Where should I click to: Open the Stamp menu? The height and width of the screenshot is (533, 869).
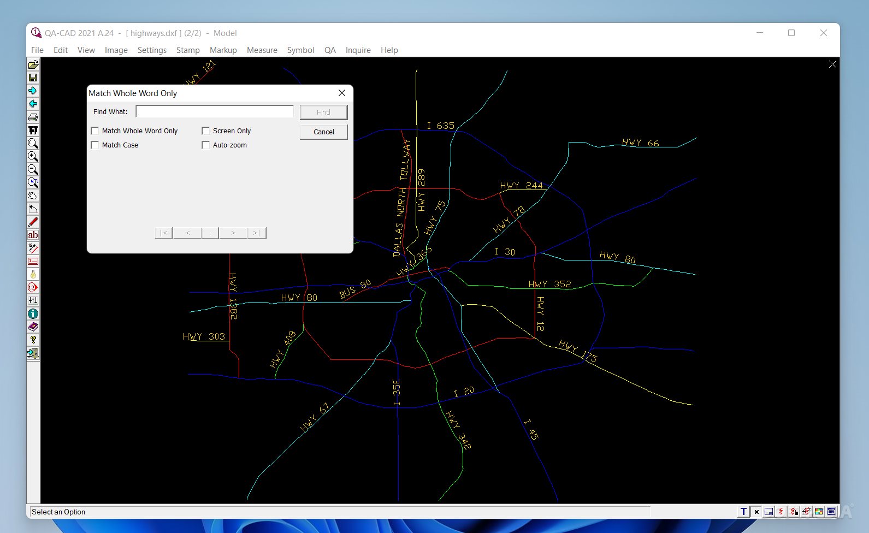click(x=188, y=50)
